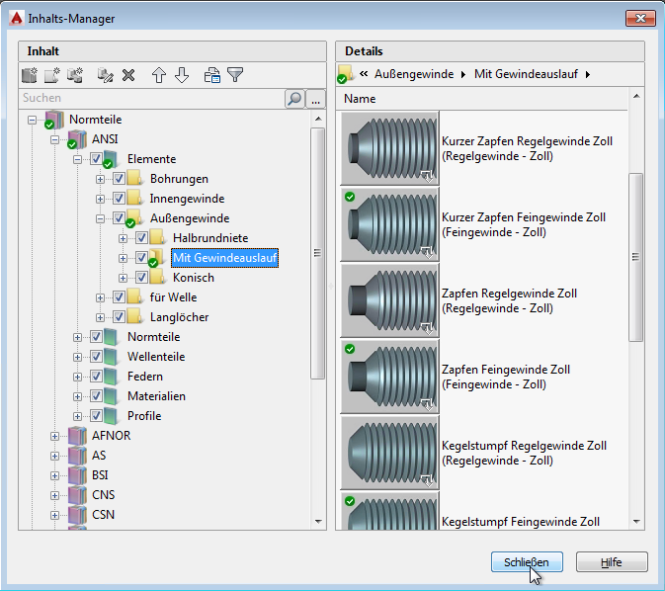
Task: Select Kurzer Zapfen Regelgewinde Zoll thumbnail
Action: click(389, 148)
